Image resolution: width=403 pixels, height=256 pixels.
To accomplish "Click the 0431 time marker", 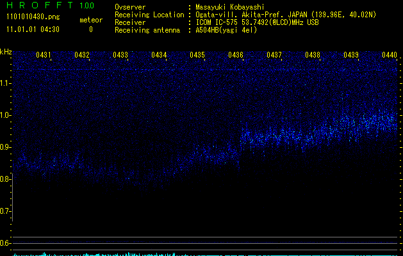I will tap(44, 56).
